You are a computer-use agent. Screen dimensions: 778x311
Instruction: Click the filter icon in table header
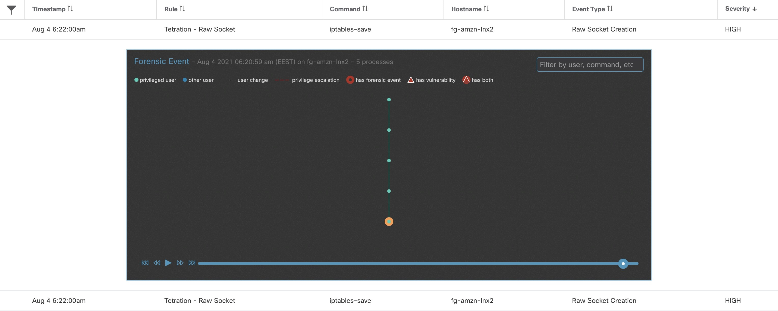pos(11,9)
